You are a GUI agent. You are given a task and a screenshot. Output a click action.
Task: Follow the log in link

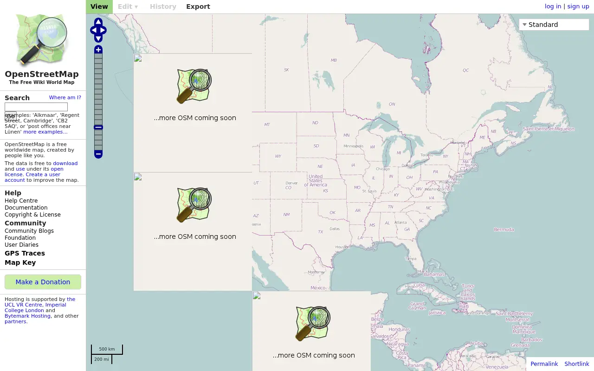tap(553, 6)
